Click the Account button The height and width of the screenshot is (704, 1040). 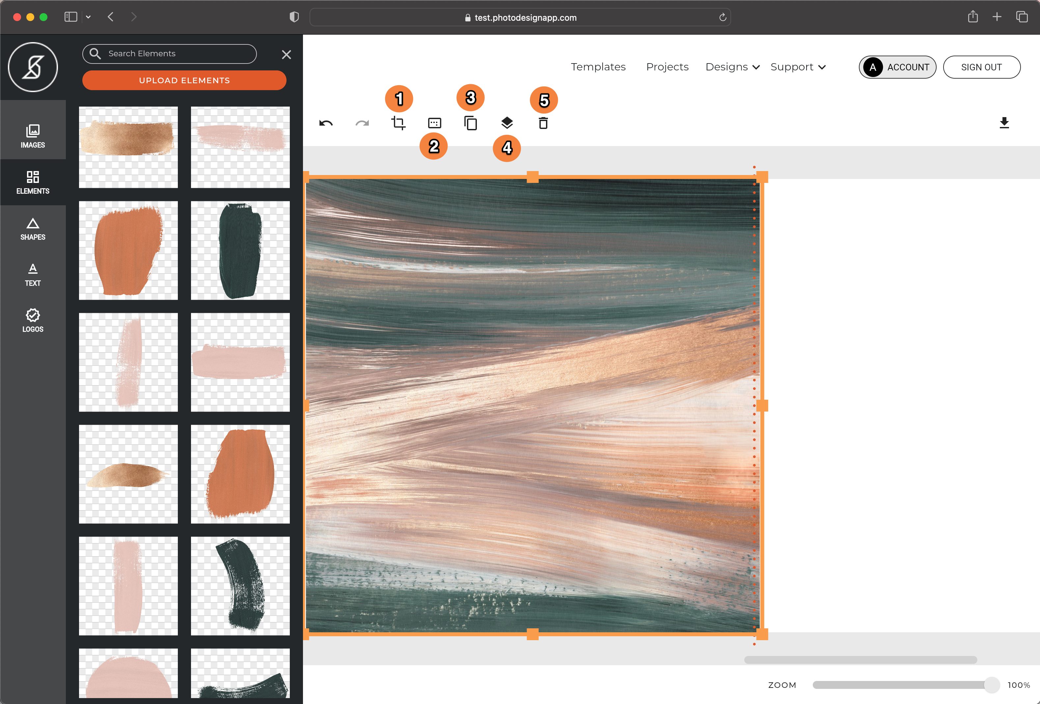(897, 67)
